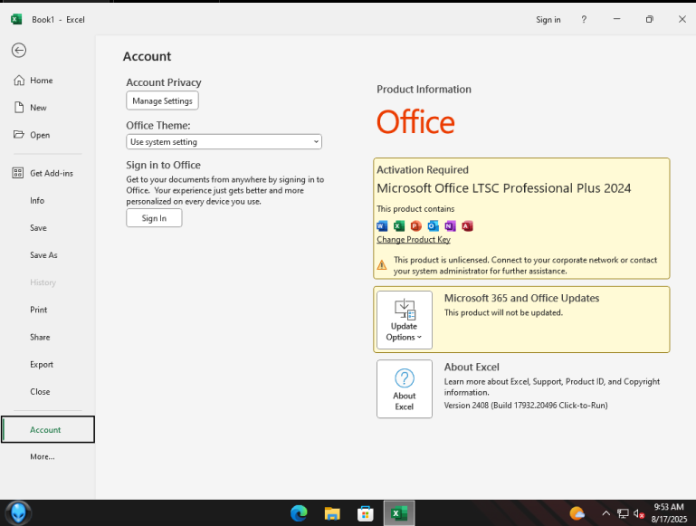The width and height of the screenshot is (696, 526).
Task: Click the Office logo text
Action: click(415, 122)
